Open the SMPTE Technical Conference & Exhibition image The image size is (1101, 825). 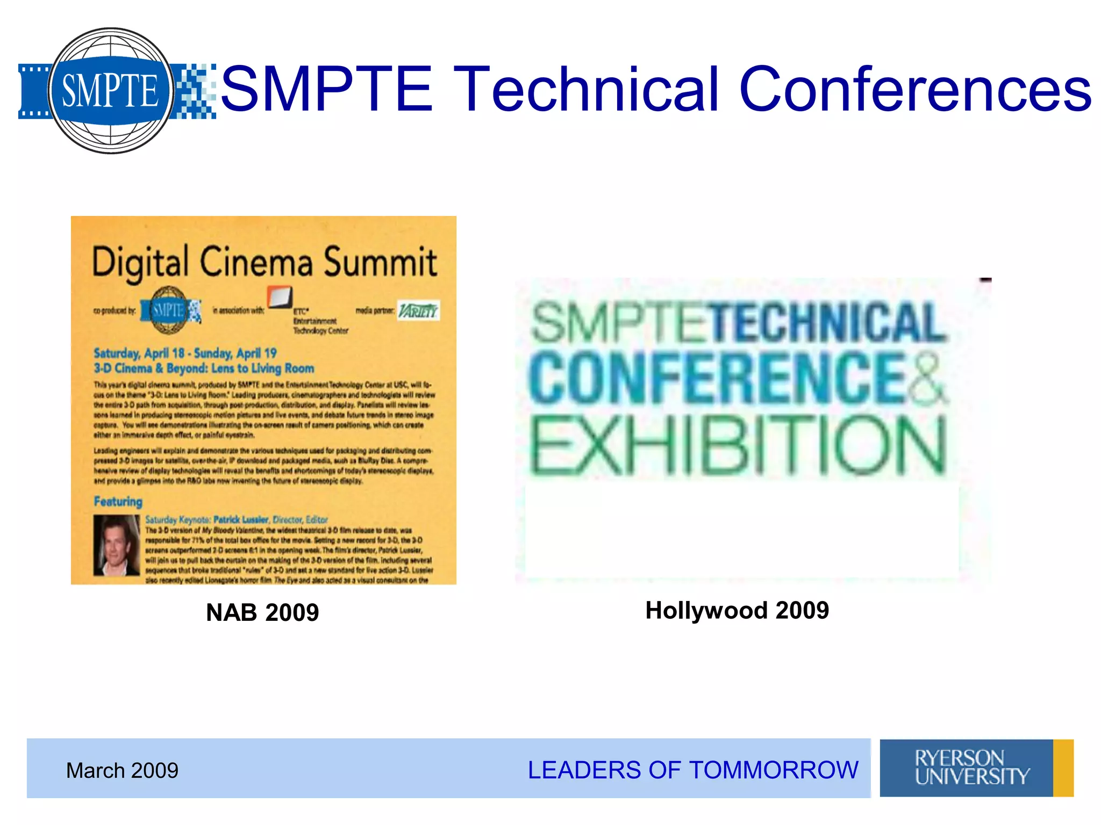[753, 431]
